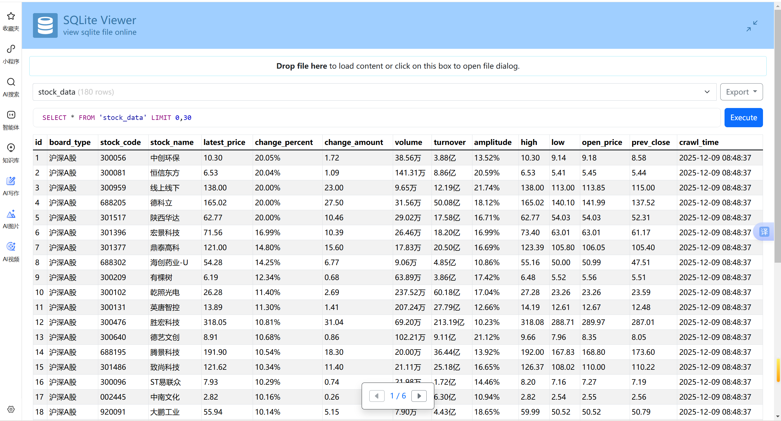Click the Drop file here upload box
Image resolution: width=781 pixels, height=421 pixels.
click(x=398, y=66)
